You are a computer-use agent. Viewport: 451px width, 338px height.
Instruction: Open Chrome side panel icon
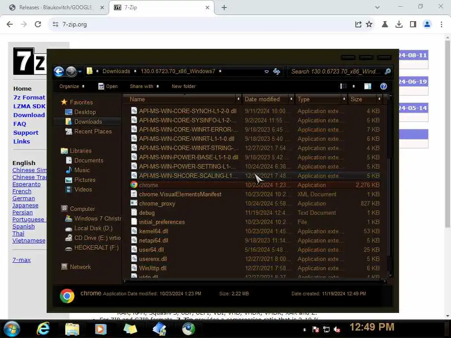[413, 25]
